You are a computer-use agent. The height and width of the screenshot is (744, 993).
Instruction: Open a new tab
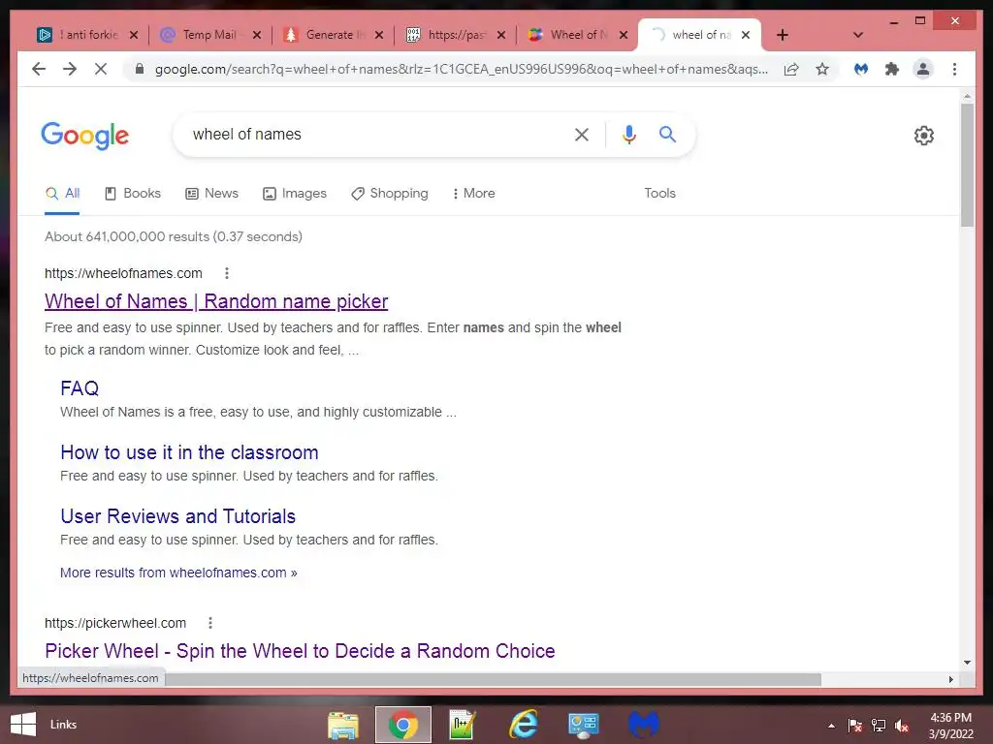783,35
